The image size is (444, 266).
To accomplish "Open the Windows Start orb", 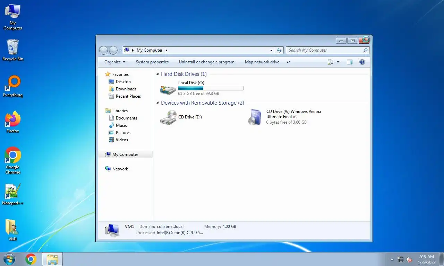I will click(x=9, y=259).
